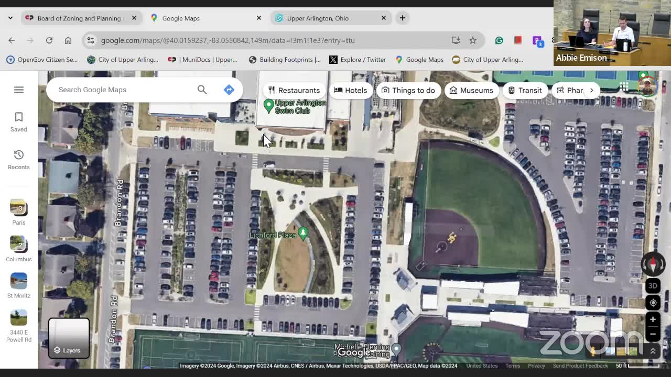Select Abbie Emison's Zoom video thumbnail

click(x=612, y=33)
